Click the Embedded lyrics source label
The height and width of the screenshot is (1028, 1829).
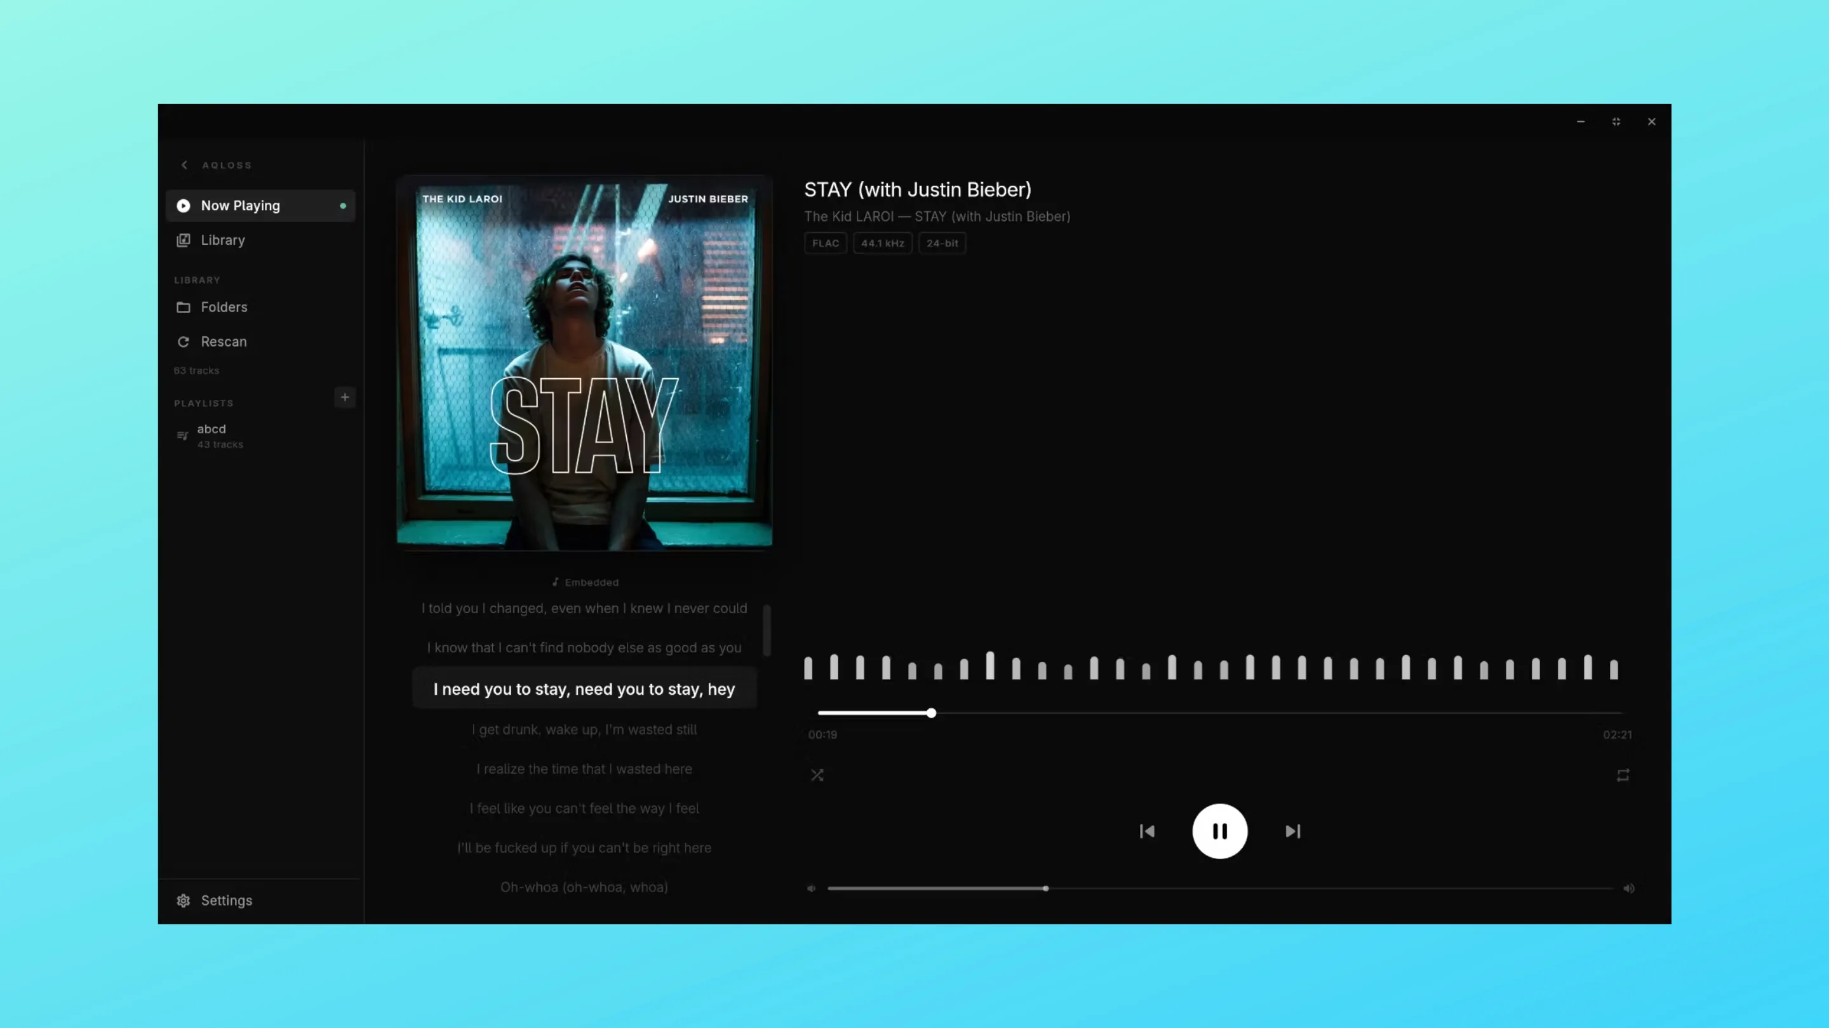[591, 583]
